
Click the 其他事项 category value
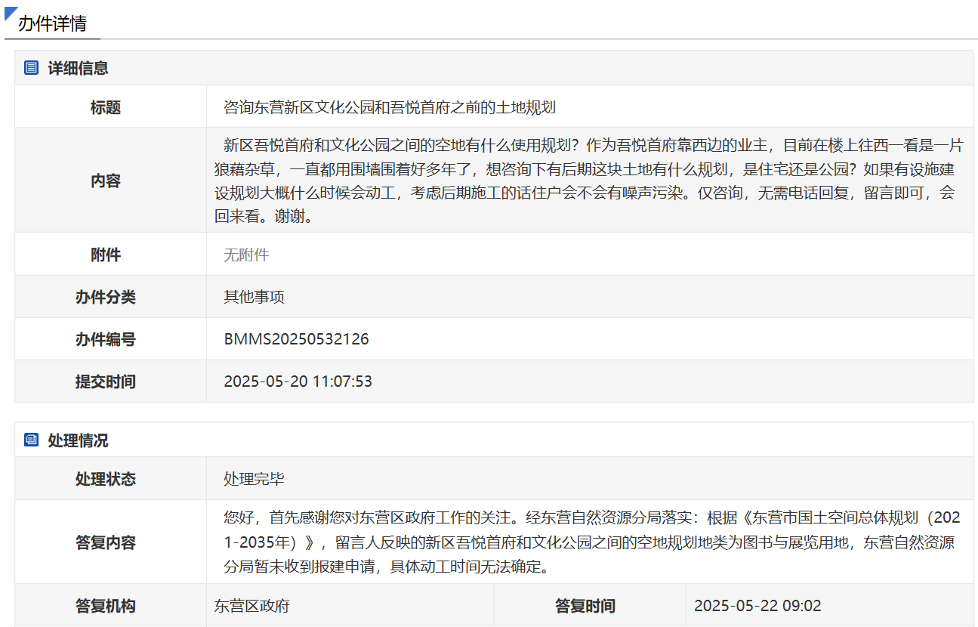[254, 297]
